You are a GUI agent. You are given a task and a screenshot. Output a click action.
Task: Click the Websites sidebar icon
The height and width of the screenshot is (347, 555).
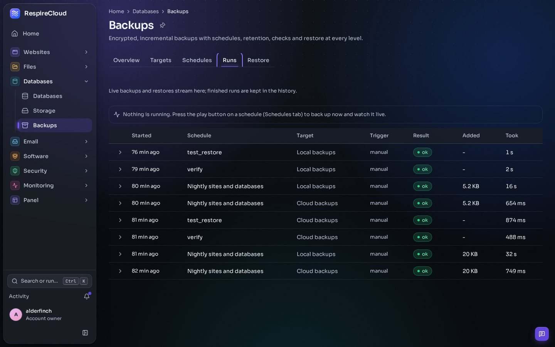15,52
